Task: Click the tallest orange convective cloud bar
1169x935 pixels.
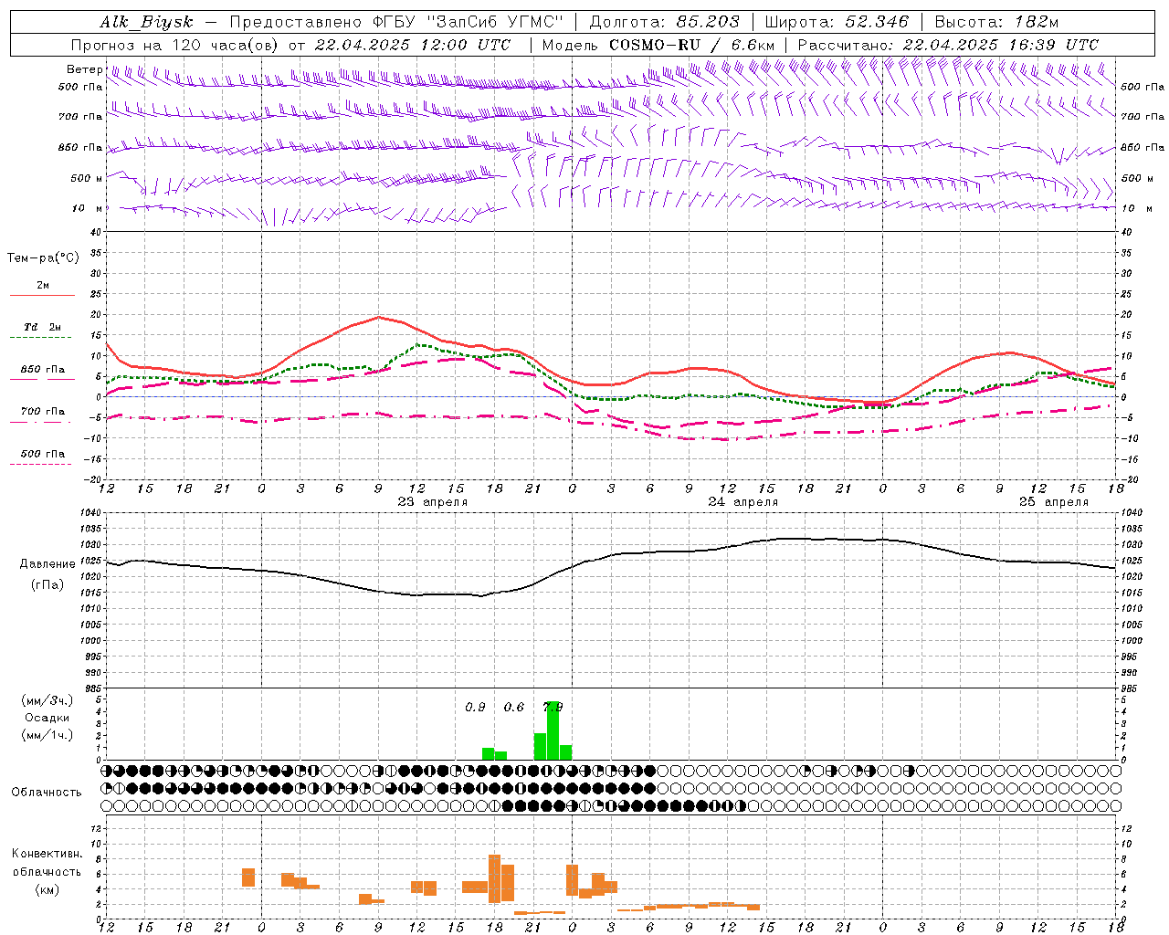Action: [x=495, y=878]
